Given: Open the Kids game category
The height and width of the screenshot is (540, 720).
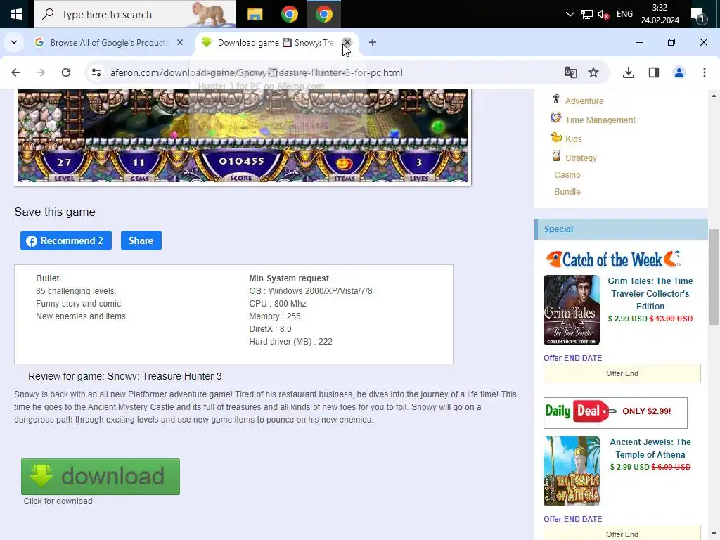Looking at the screenshot, I should coord(574,139).
